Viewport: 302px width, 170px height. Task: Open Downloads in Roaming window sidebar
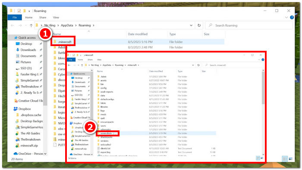[x=28, y=50]
